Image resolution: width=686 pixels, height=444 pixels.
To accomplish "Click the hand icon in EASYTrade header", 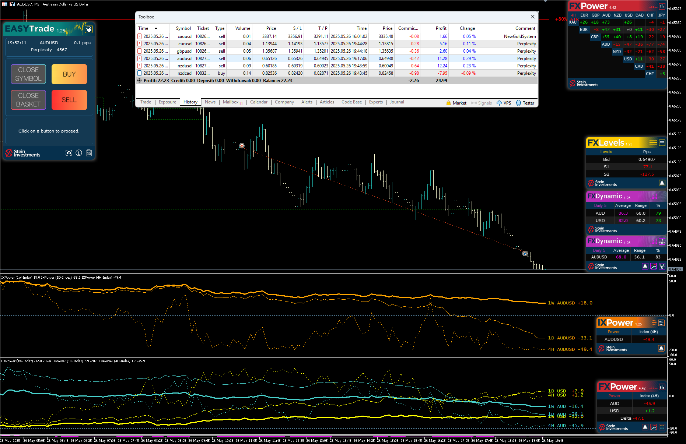I will point(89,29).
